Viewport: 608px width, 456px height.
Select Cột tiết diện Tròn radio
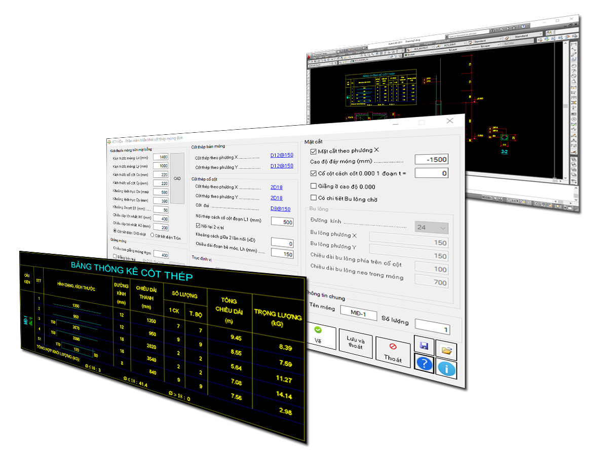coord(153,235)
